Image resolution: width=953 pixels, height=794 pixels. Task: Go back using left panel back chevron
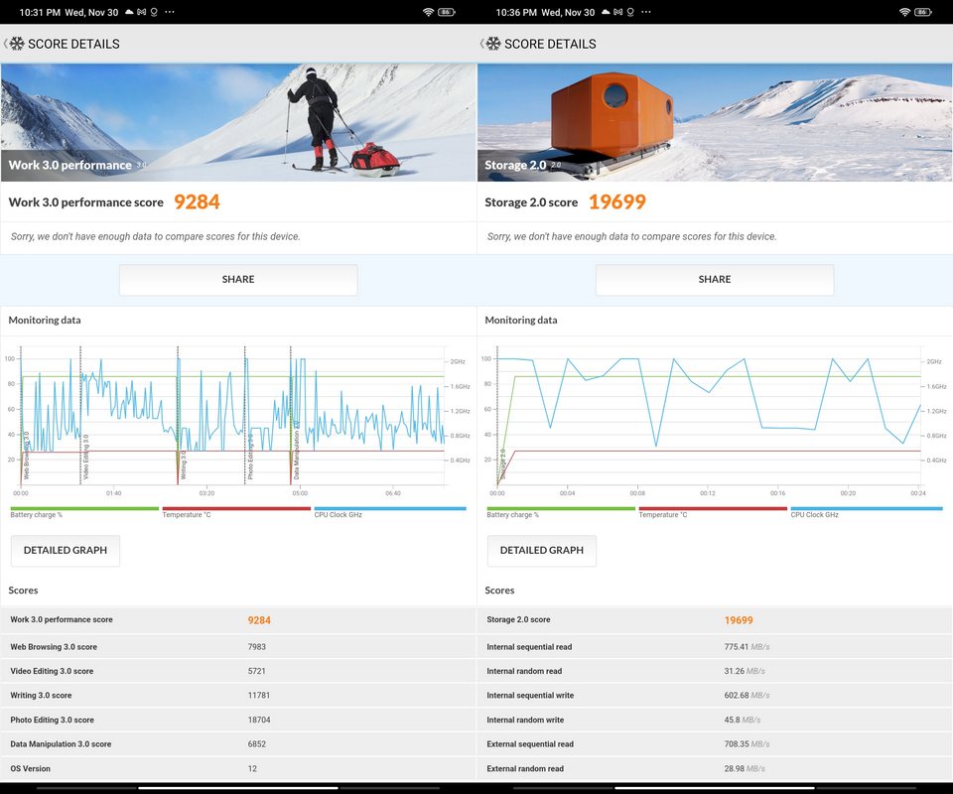6,44
